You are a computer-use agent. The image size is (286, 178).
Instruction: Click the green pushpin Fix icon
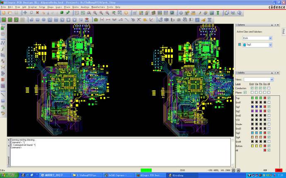[x=68, y=13]
